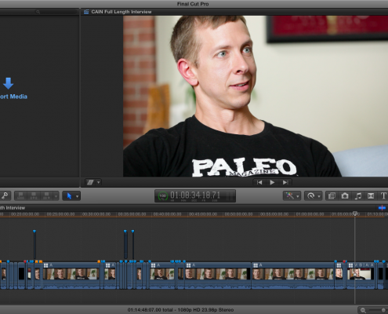
Task: Click ruler label 00:20:00:00.00
Action: click(25, 214)
